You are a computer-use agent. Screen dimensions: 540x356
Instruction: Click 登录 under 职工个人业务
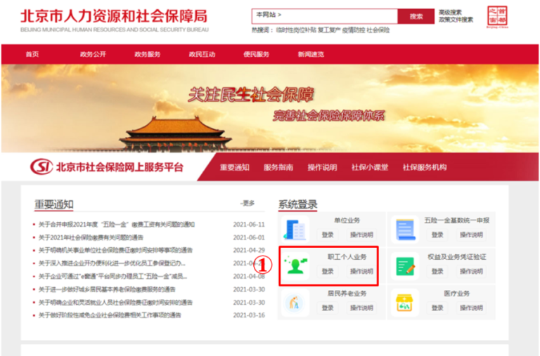(328, 271)
